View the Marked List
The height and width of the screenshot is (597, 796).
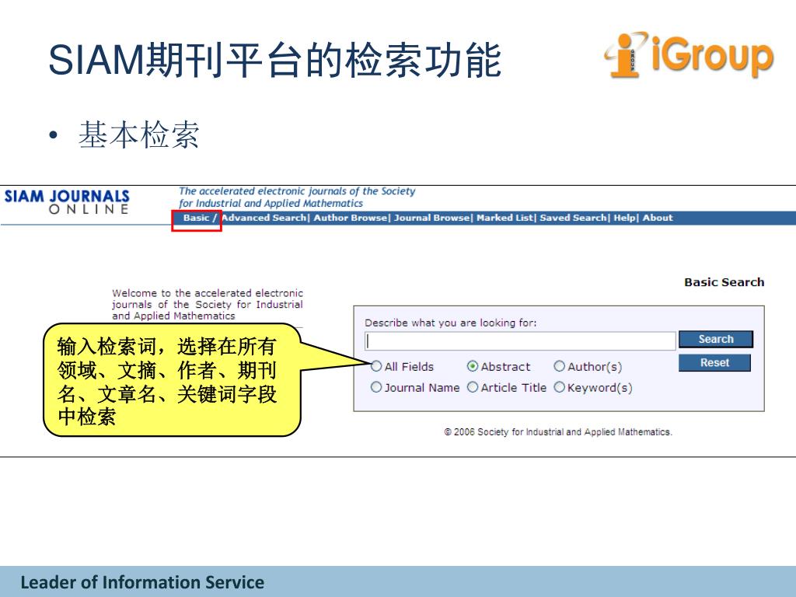pos(504,218)
